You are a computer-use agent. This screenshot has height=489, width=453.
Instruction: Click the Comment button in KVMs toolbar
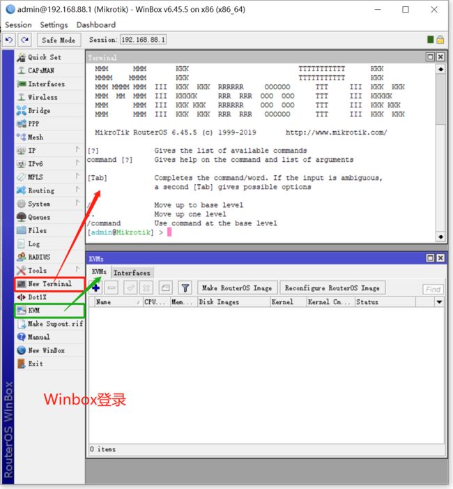[166, 287]
